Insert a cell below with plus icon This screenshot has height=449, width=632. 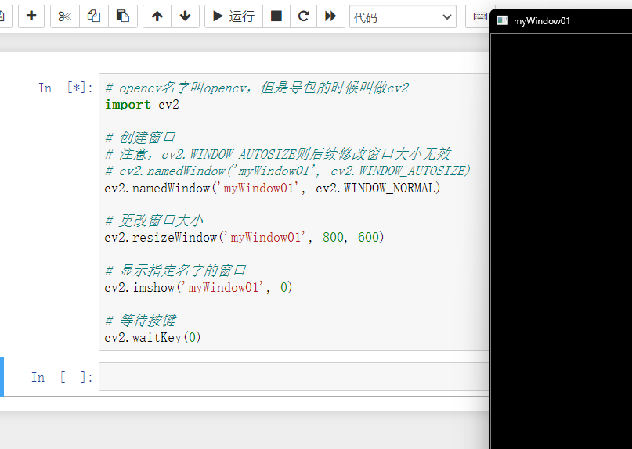[31, 16]
